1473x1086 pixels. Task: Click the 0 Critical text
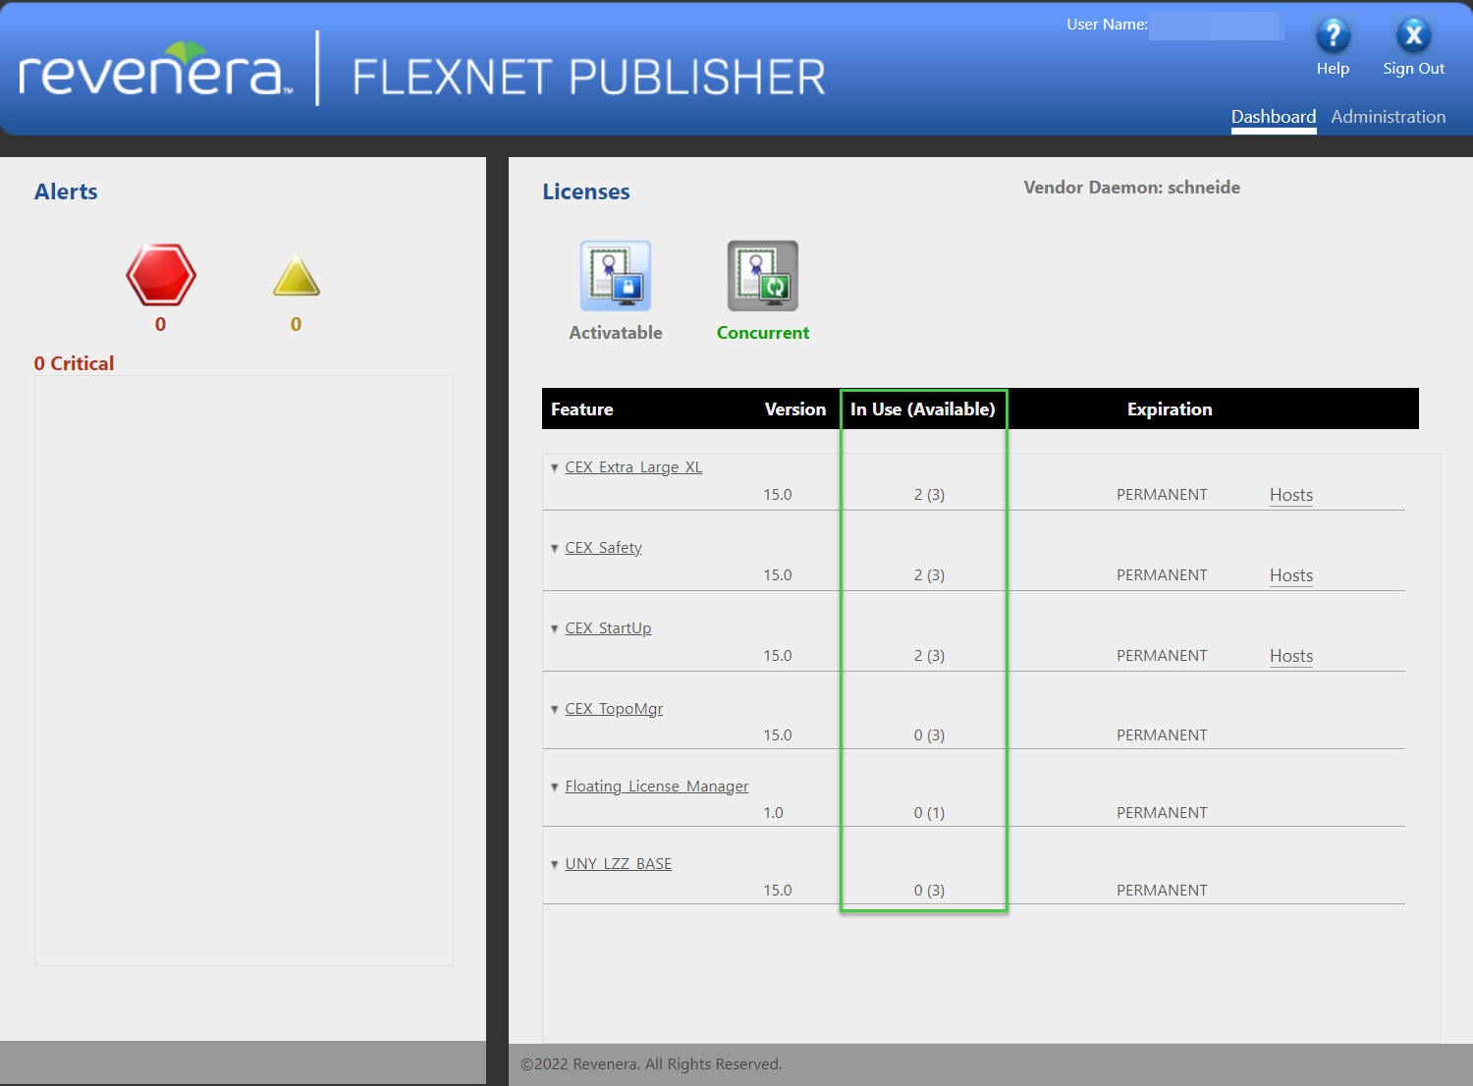74,363
